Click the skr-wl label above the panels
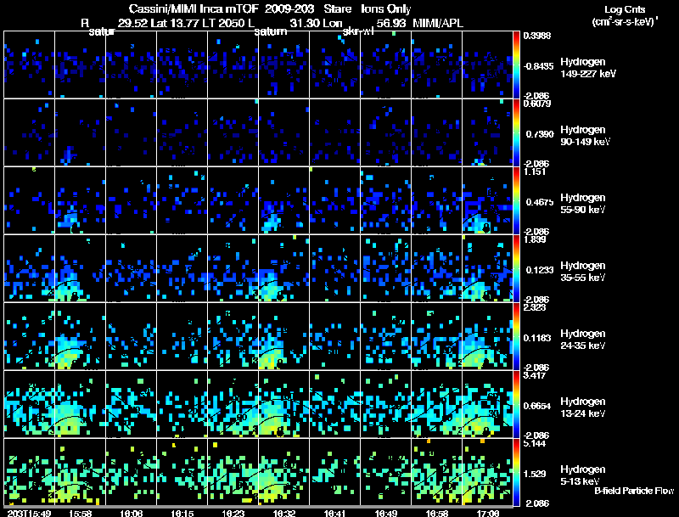The image size is (679, 517). [x=358, y=31]
